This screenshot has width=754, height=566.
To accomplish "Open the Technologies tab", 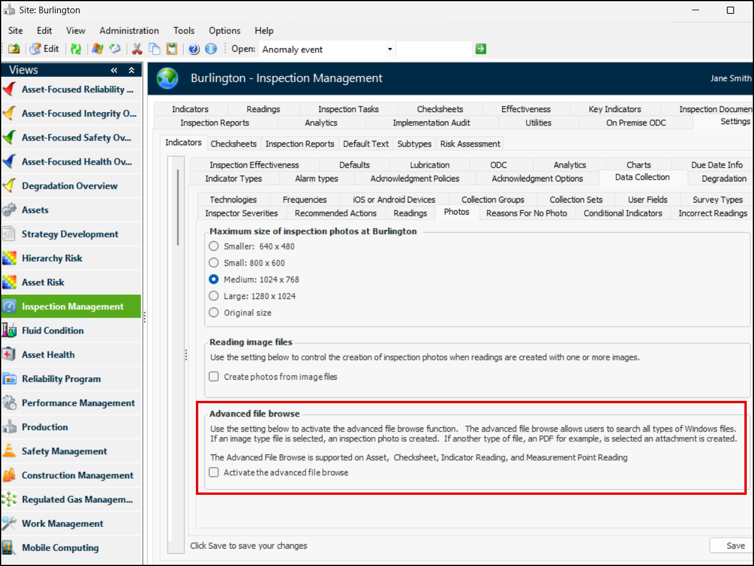I will (x=233, y=200).
